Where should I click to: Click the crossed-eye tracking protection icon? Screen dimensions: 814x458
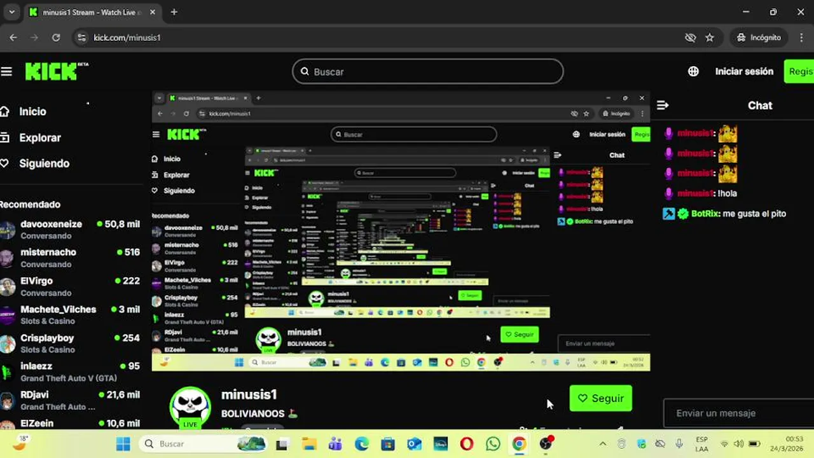click(x=690, y=38)
